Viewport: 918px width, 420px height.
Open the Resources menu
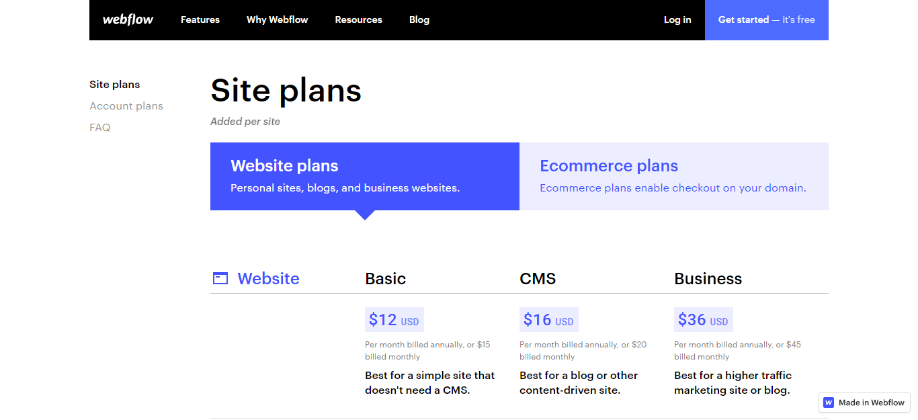click(x=358, y=19)
